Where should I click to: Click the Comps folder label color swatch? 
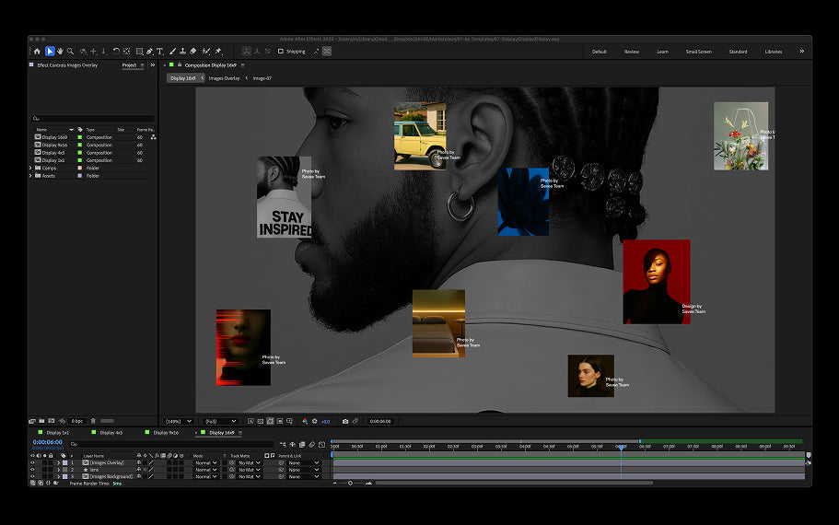[x=80, y=168]
